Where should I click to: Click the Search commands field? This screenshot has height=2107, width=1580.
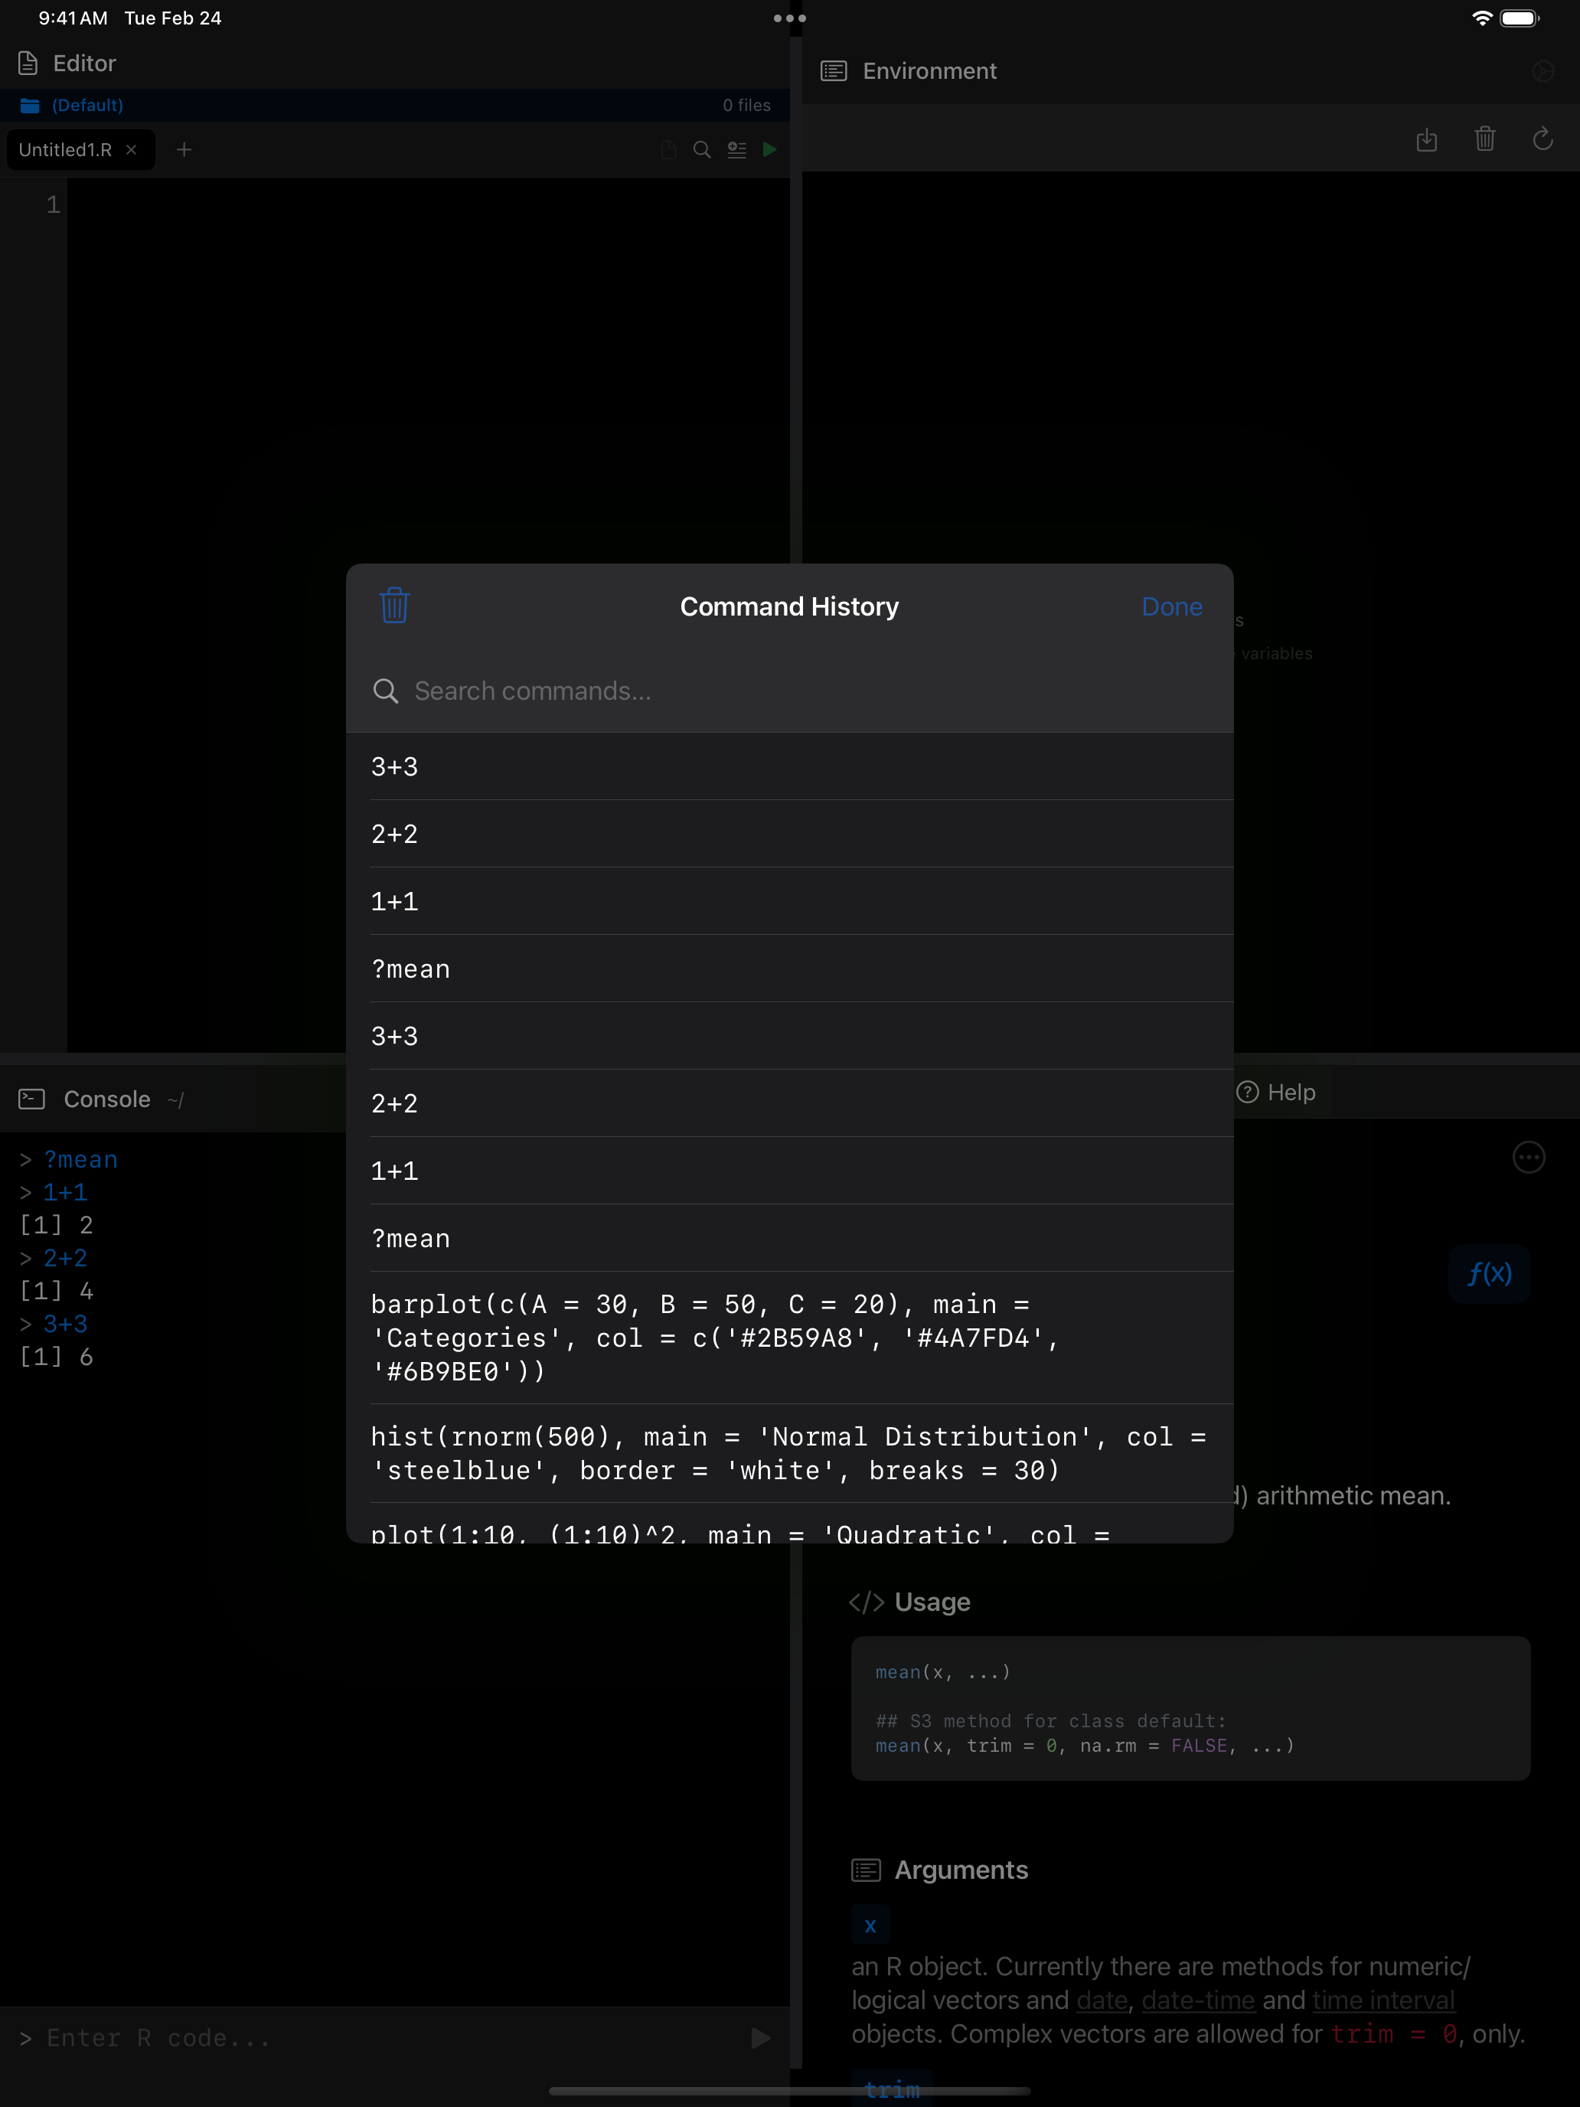tap(667, 691)
